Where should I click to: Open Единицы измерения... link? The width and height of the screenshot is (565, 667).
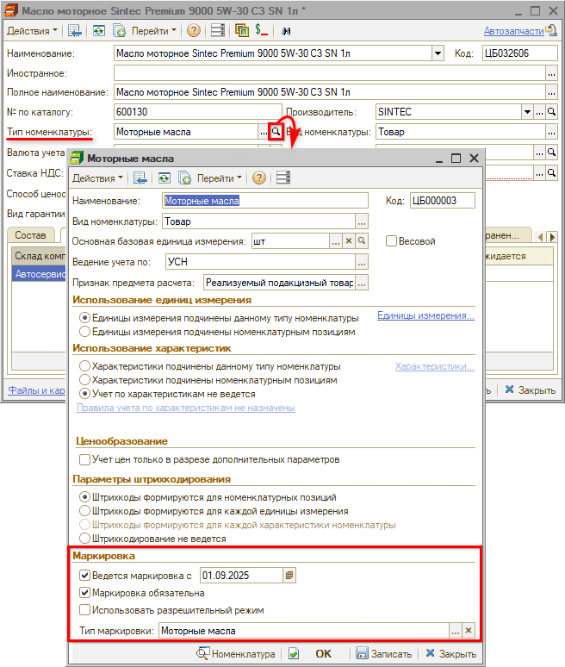coord(425,316)
